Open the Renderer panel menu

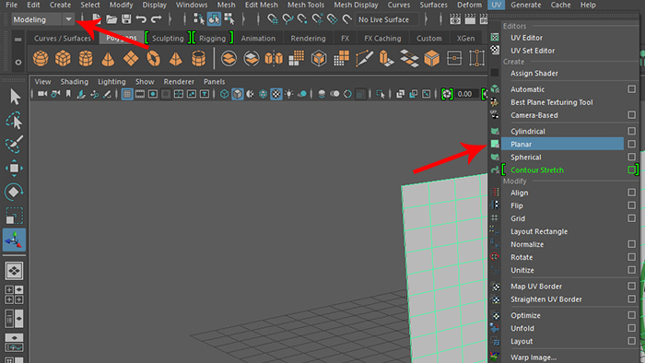tap(179, 82)
